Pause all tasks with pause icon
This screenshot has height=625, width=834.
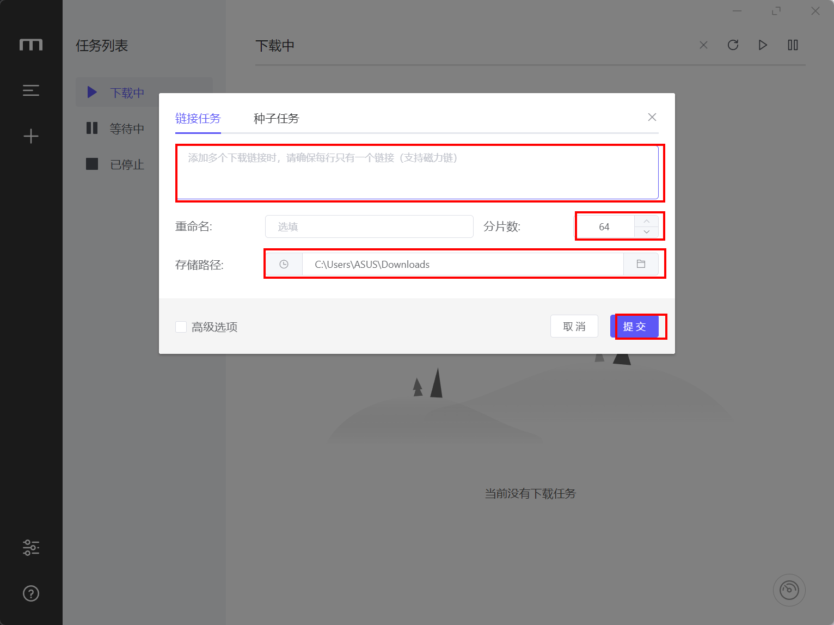click(793, 45)
